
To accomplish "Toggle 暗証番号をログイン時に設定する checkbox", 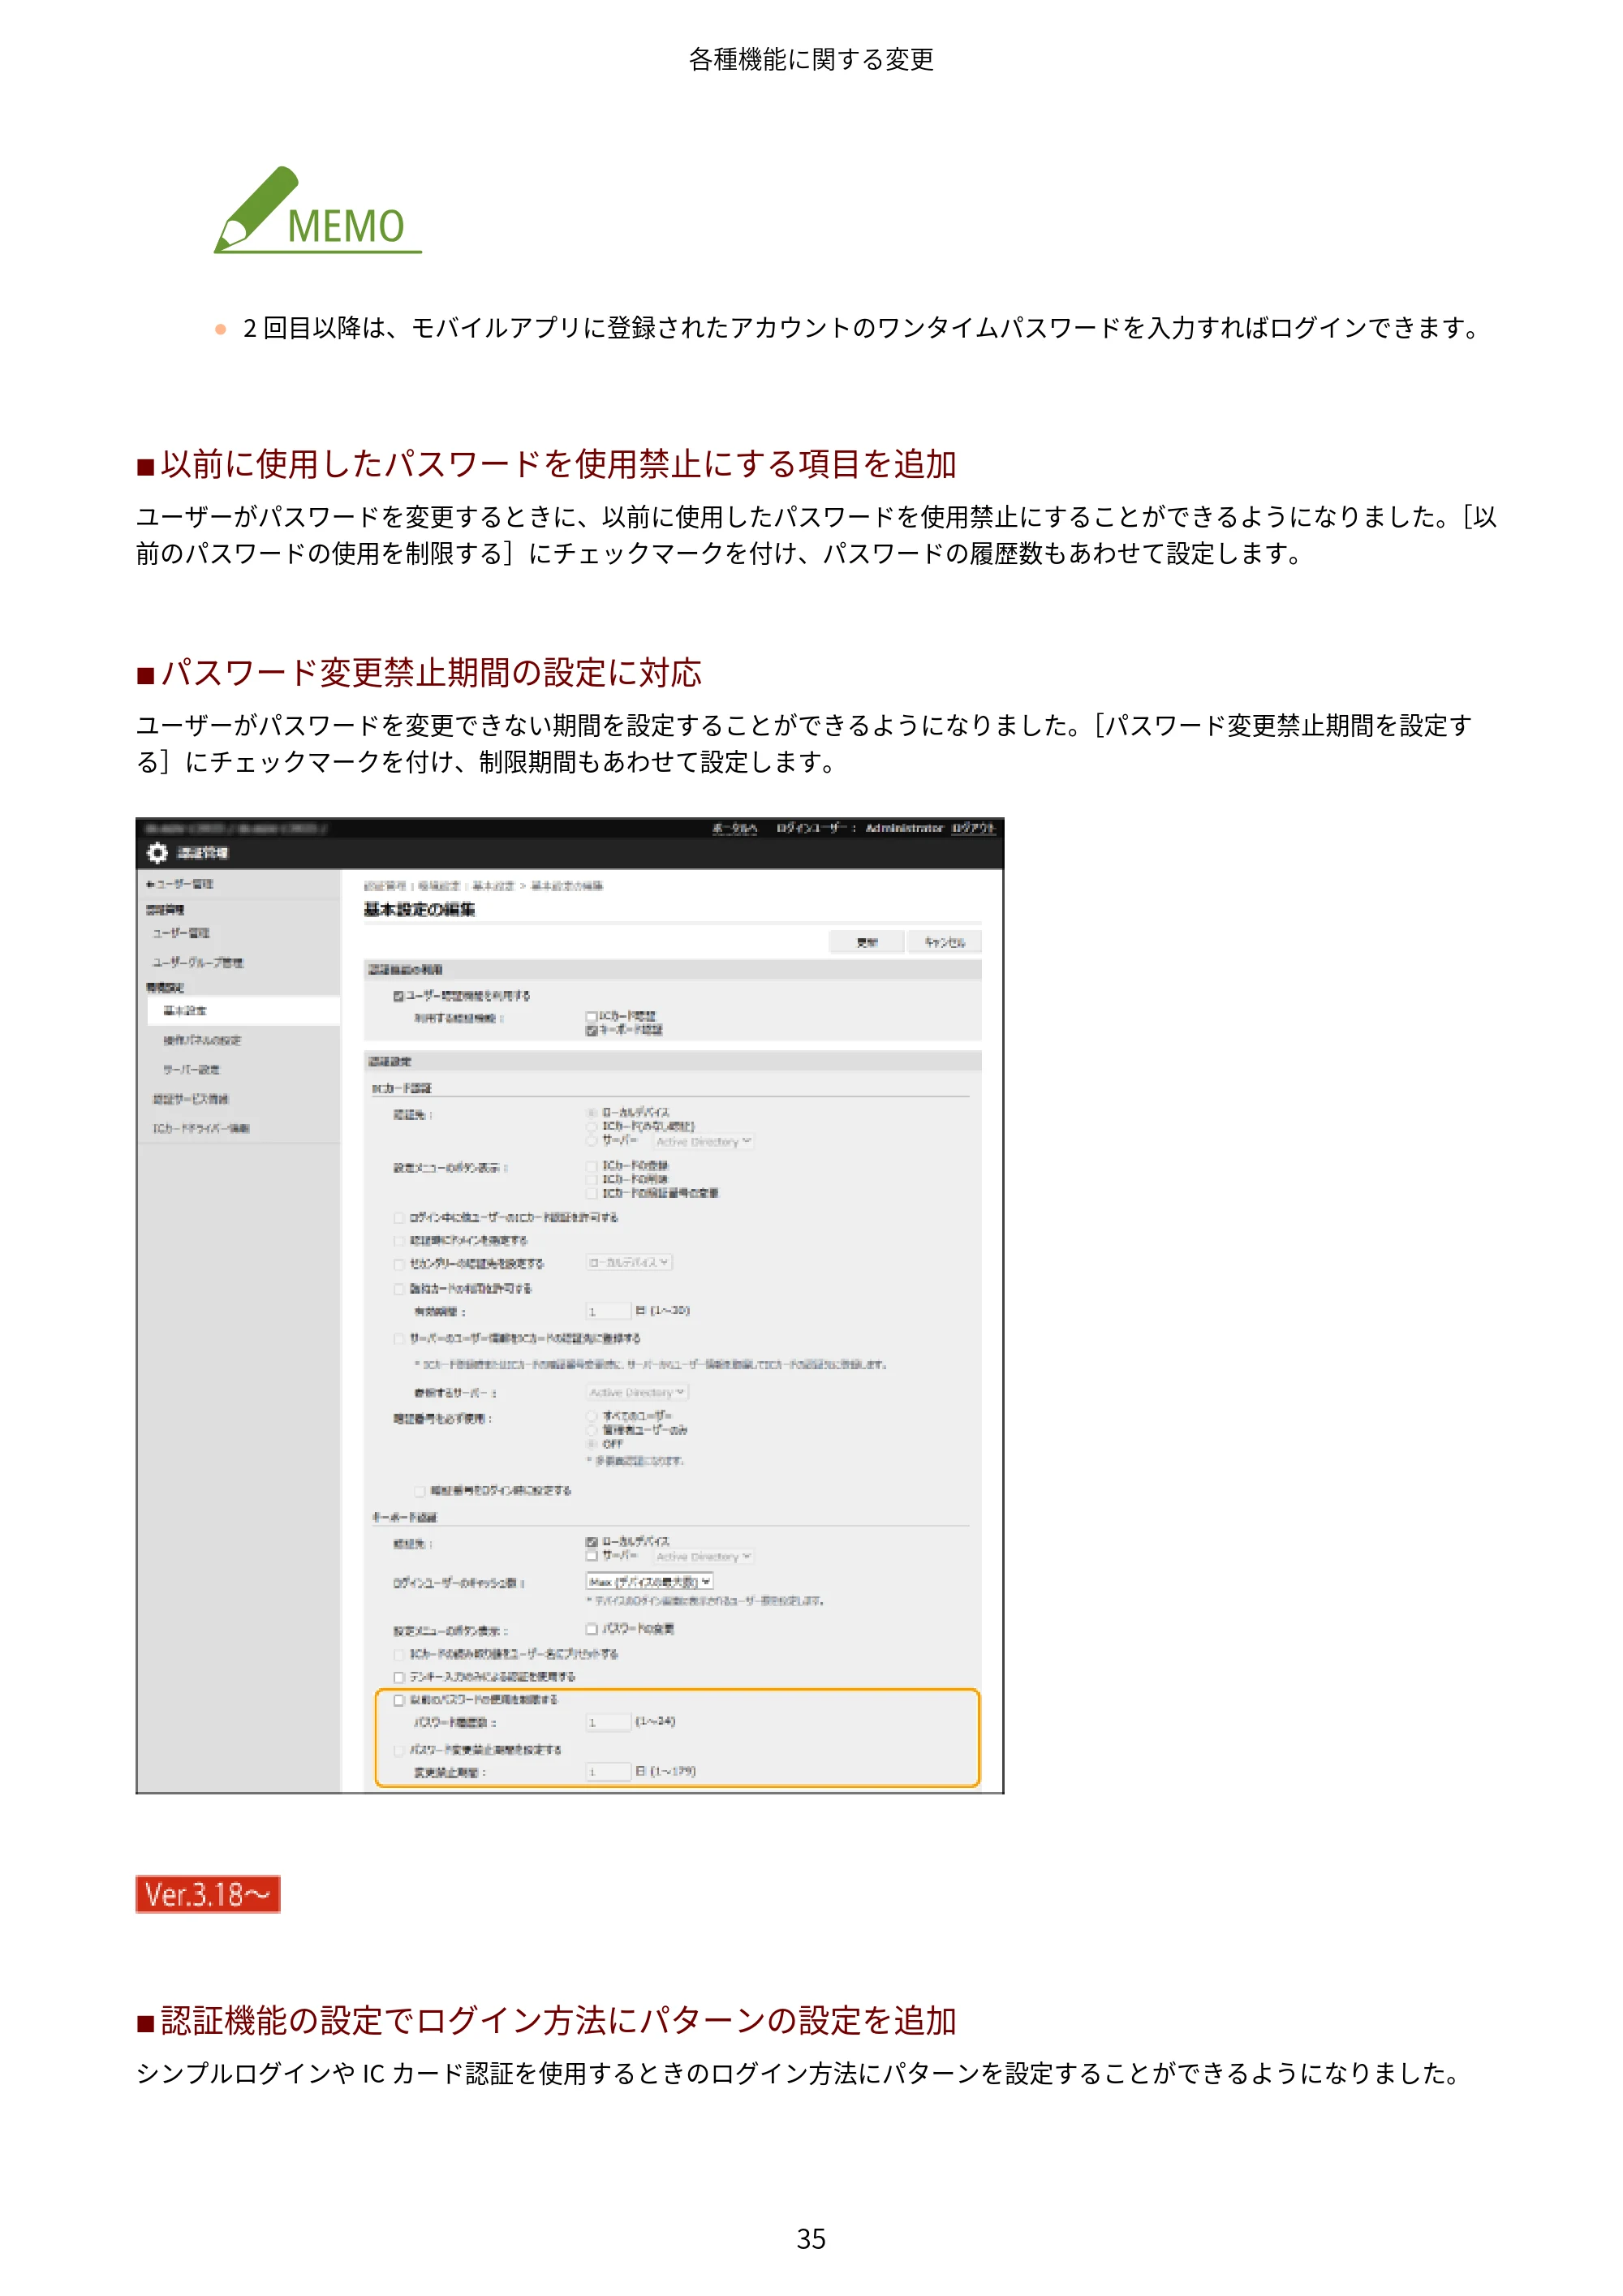I will pos(420,1491).
